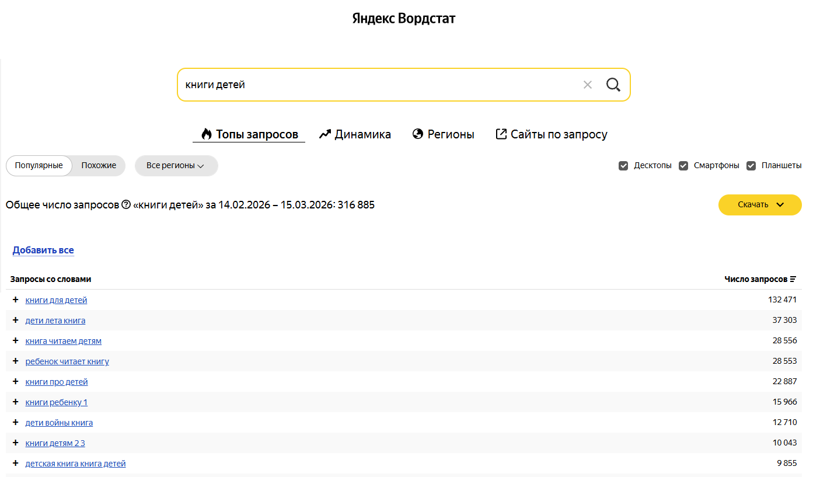820x477 pixels.
Task: Open the 'книги для детей' query link
Action: pyautogui.click(x=57, y=300)
